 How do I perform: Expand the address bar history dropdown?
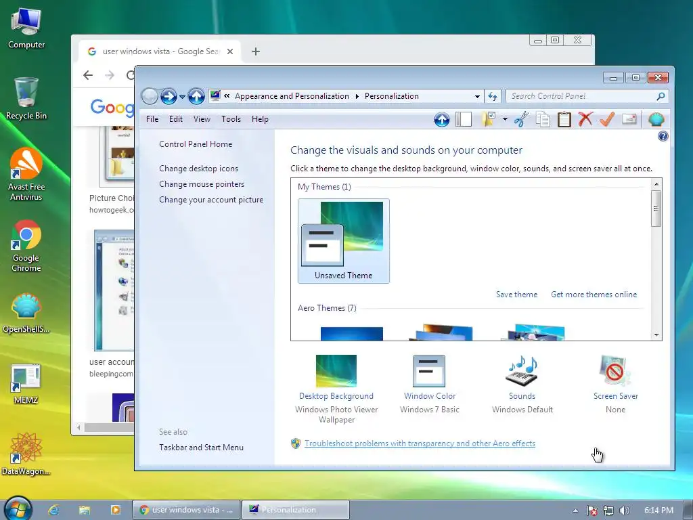point(477,96)
